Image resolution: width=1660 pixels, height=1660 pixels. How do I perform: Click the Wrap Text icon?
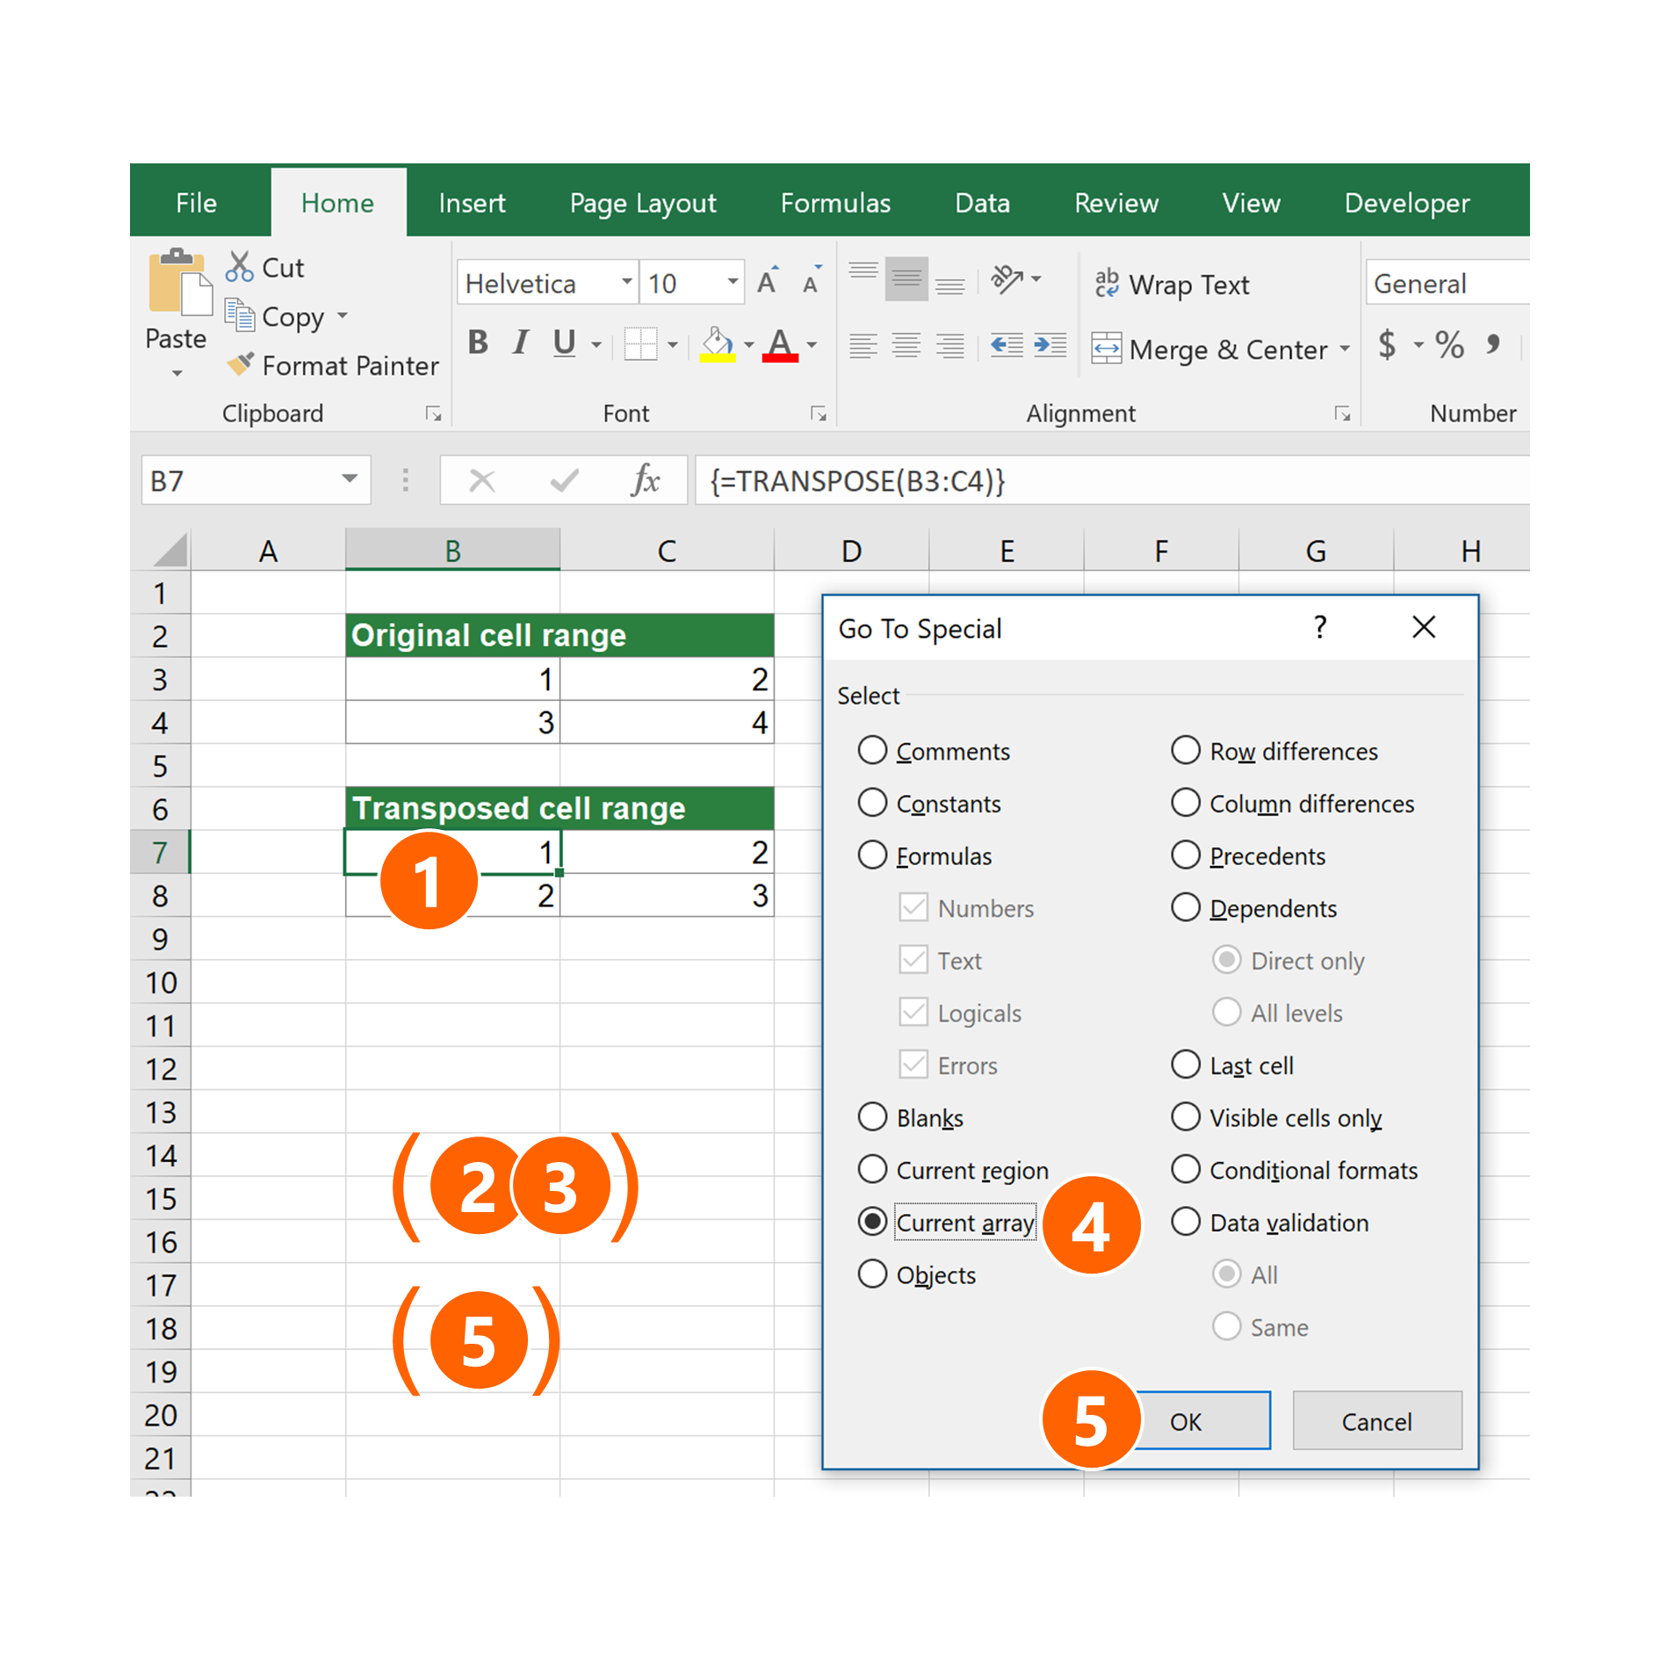tap(1106, 284)
